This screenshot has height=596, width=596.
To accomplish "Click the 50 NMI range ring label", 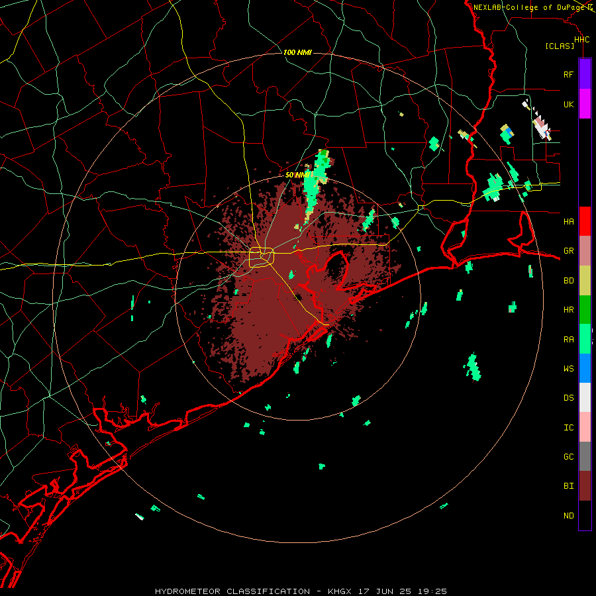I will click(297, 175).
